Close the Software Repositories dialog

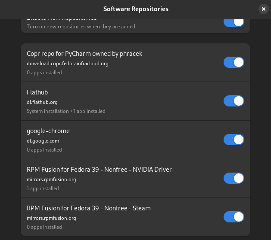264,9
